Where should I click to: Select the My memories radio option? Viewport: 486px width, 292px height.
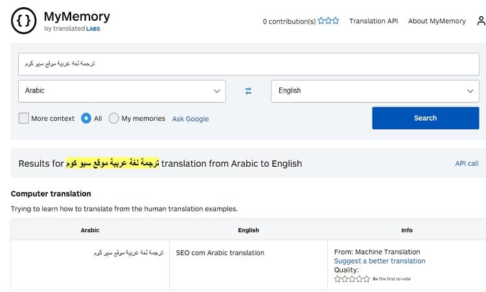[x=114, y=118]
